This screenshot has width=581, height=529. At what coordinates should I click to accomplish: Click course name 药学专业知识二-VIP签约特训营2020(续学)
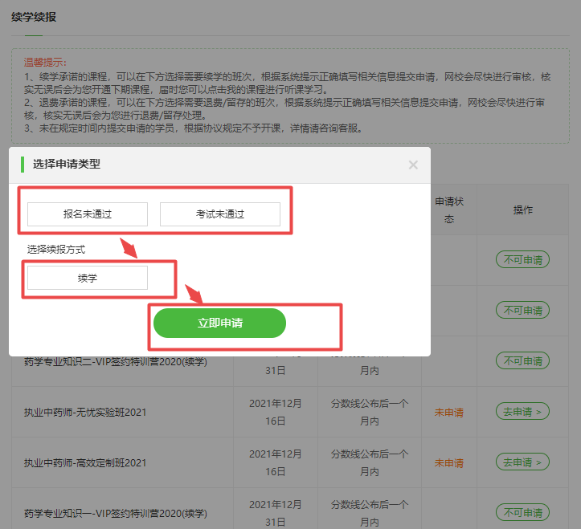(116, 362)
